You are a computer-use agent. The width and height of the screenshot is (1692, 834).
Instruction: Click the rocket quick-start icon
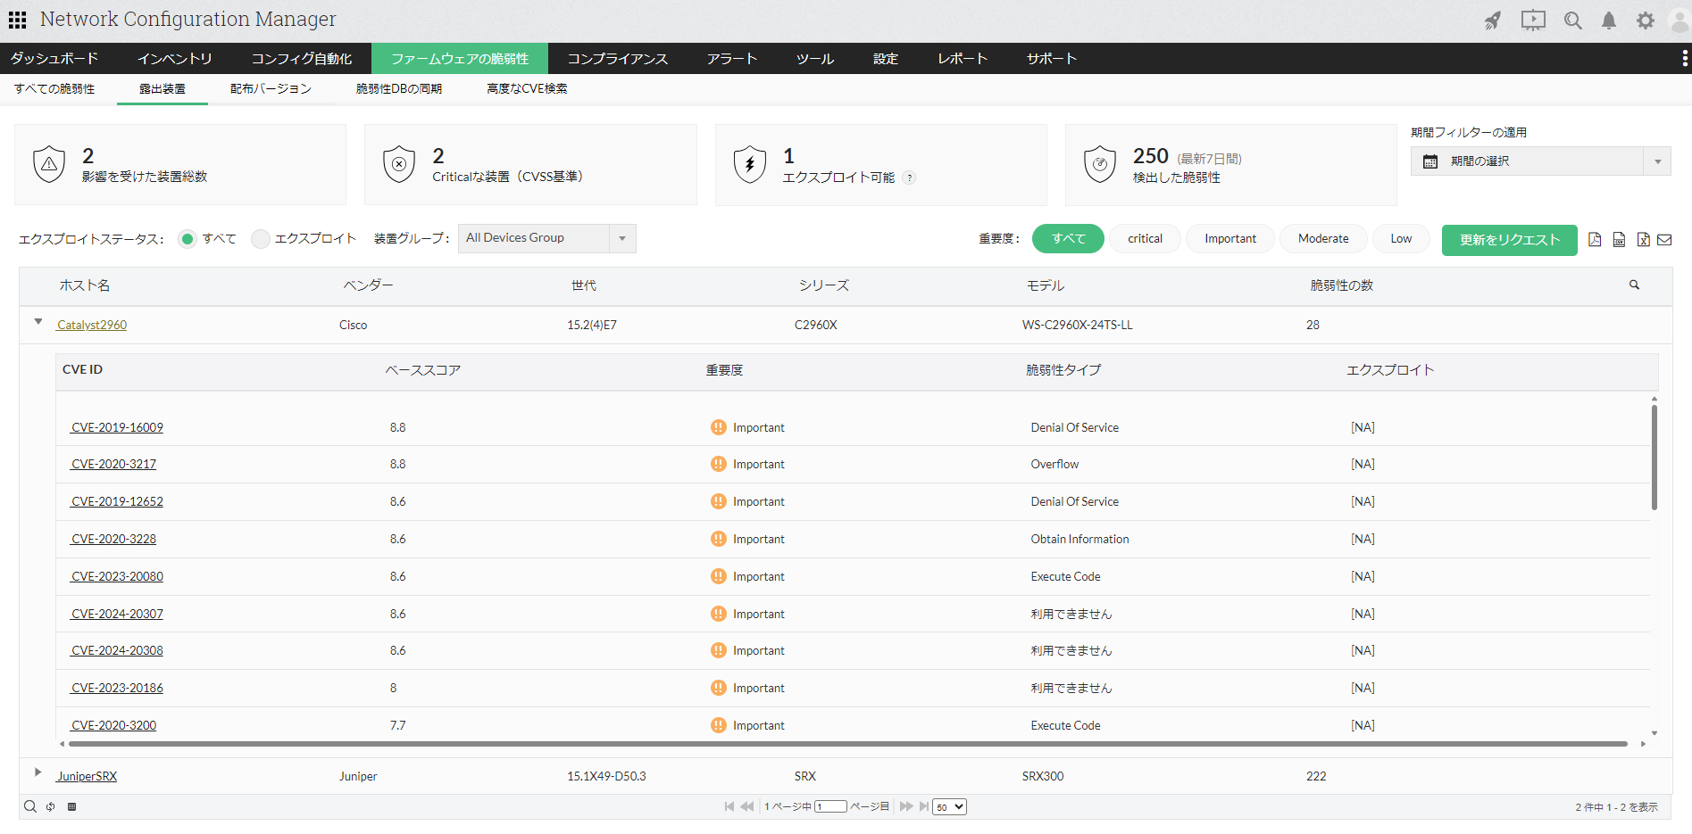tap(1492, 21)
